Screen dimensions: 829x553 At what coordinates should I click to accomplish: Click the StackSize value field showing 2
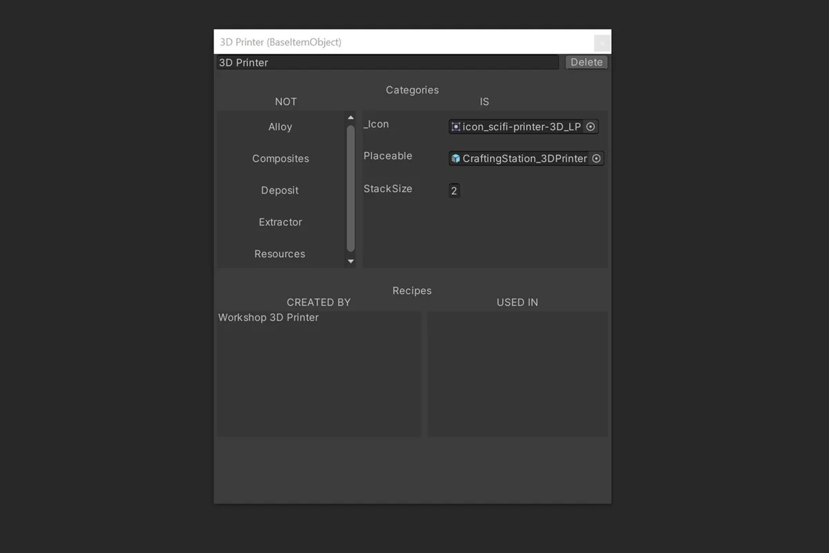[x=454, y=190]
